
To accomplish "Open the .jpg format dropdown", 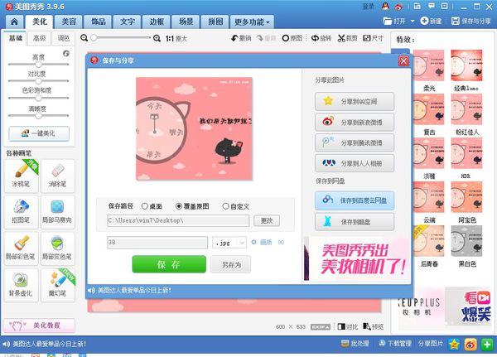I will (x=229, y=243).
